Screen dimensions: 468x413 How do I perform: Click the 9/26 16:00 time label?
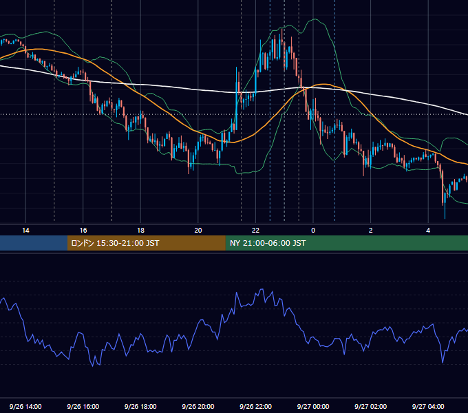point(83,406)
